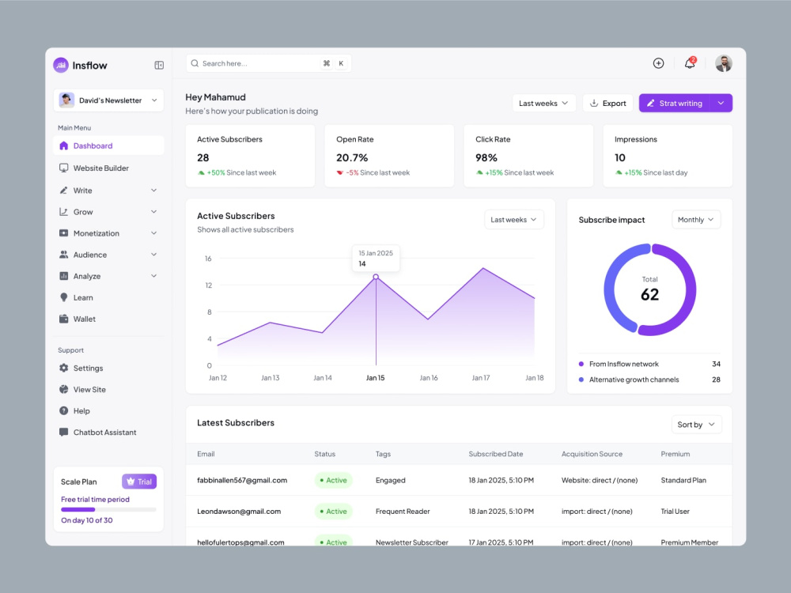Open user profile avatar
The width and height of the screenshot is (791, 593).
click(724, 63)
